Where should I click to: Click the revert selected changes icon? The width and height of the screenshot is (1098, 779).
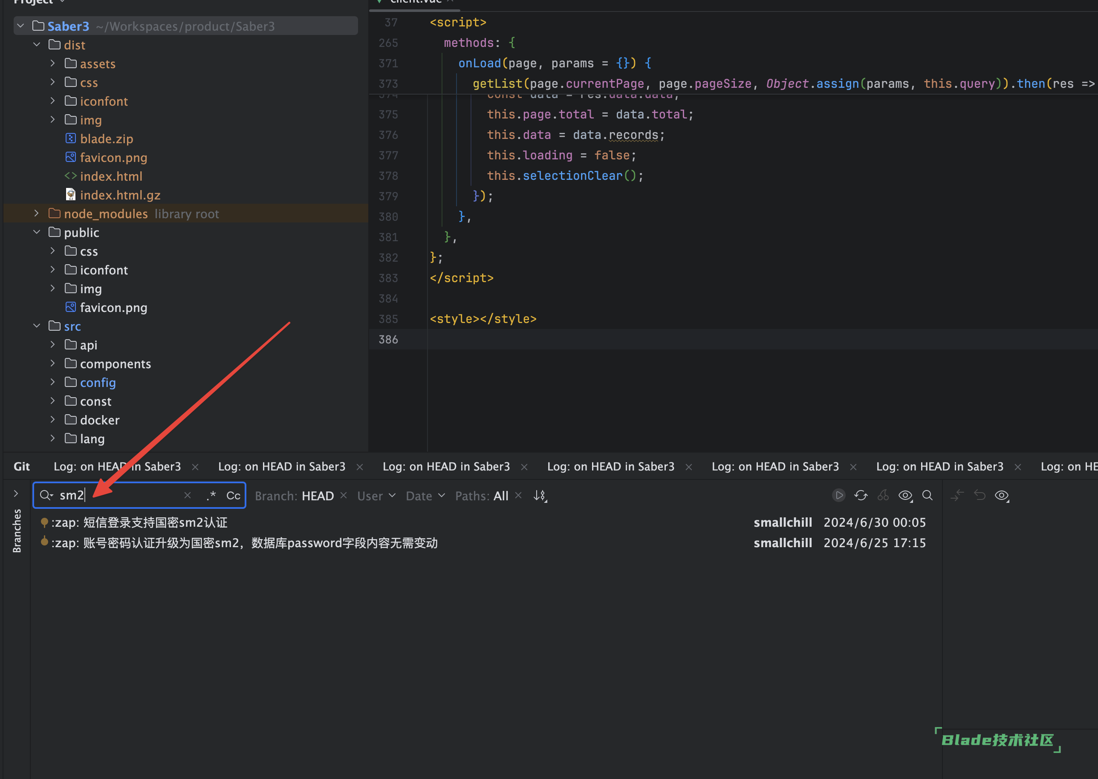980,495
